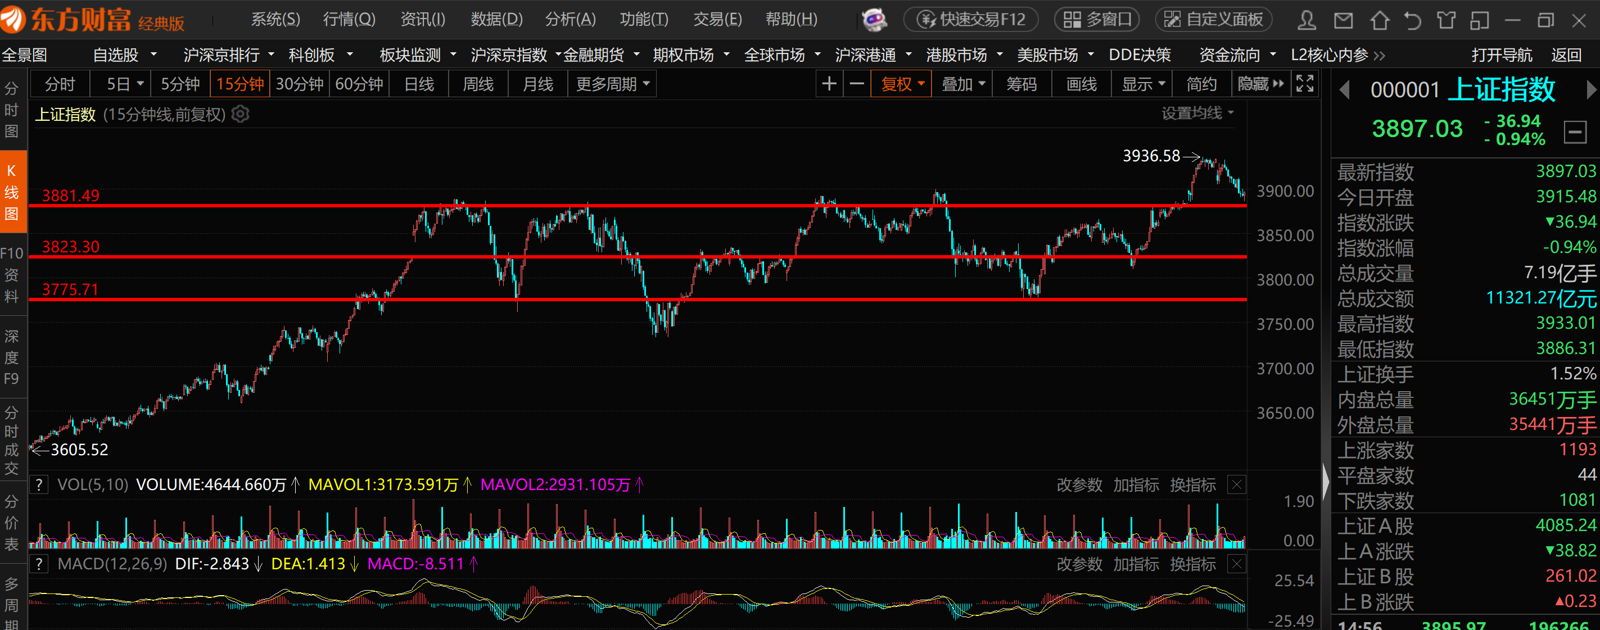The width and height of the screenshot is (1600, 630).
Task: Close the MACD indicator panel
Action: tap(1237, 564)
